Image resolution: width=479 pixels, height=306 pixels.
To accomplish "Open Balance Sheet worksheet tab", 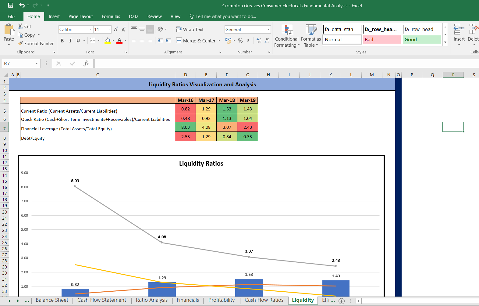I will [x=52, y=300].
